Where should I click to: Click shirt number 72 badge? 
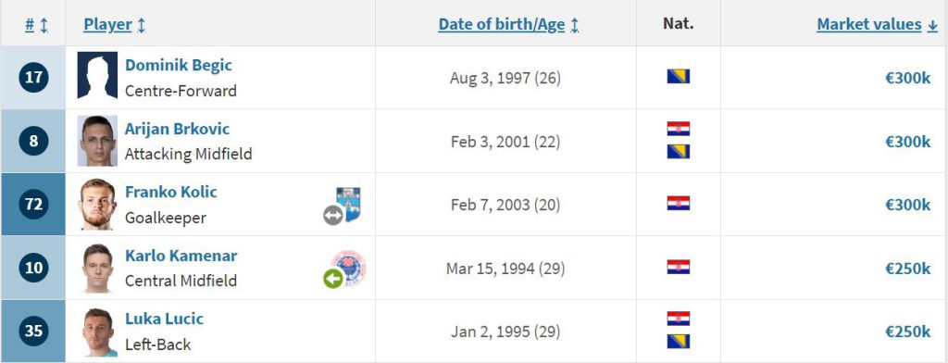pyautogui.click(x=34, y=205)
